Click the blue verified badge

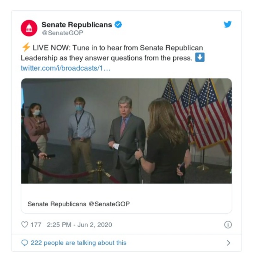pyautogui.click(x=118, y=24)
